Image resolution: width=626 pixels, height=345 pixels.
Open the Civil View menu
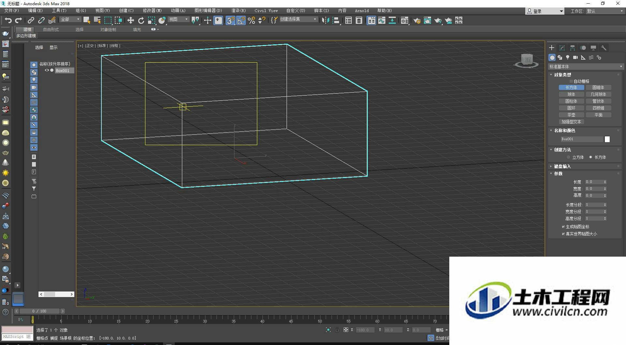pos(266,11)
